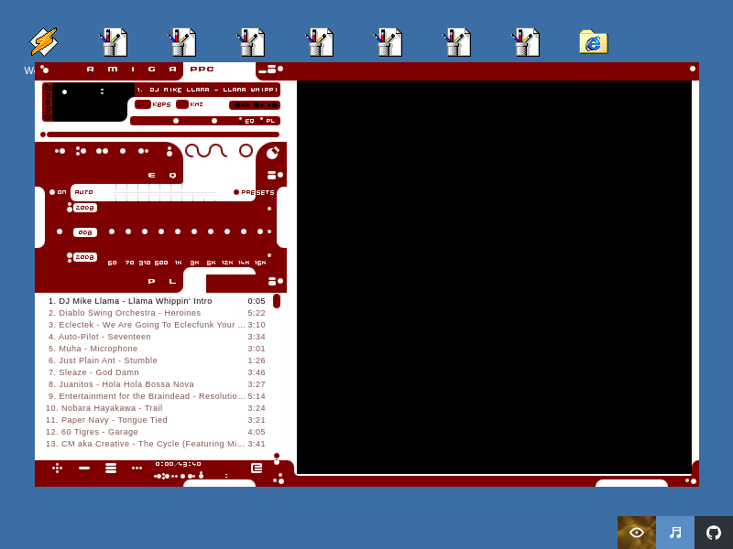Toggle the EQ window button in main player
Viewport: 733px width, 549px height.
coord(248,121)
